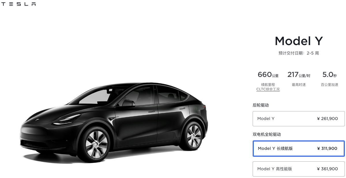Click the 217公里/时 top speed figure

[299, 75]
